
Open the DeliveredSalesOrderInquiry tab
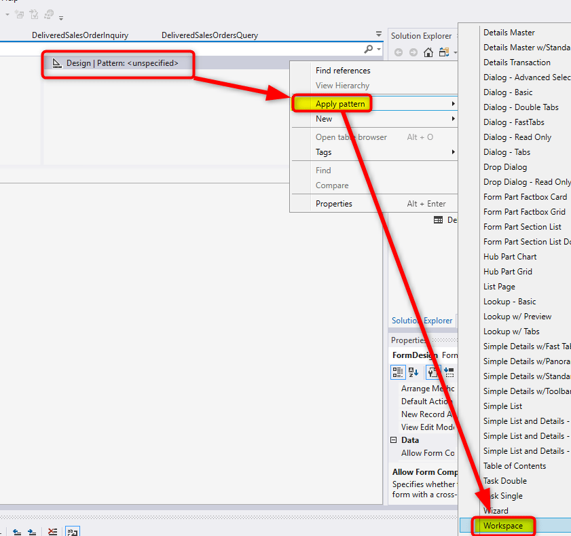click(80, 35)
